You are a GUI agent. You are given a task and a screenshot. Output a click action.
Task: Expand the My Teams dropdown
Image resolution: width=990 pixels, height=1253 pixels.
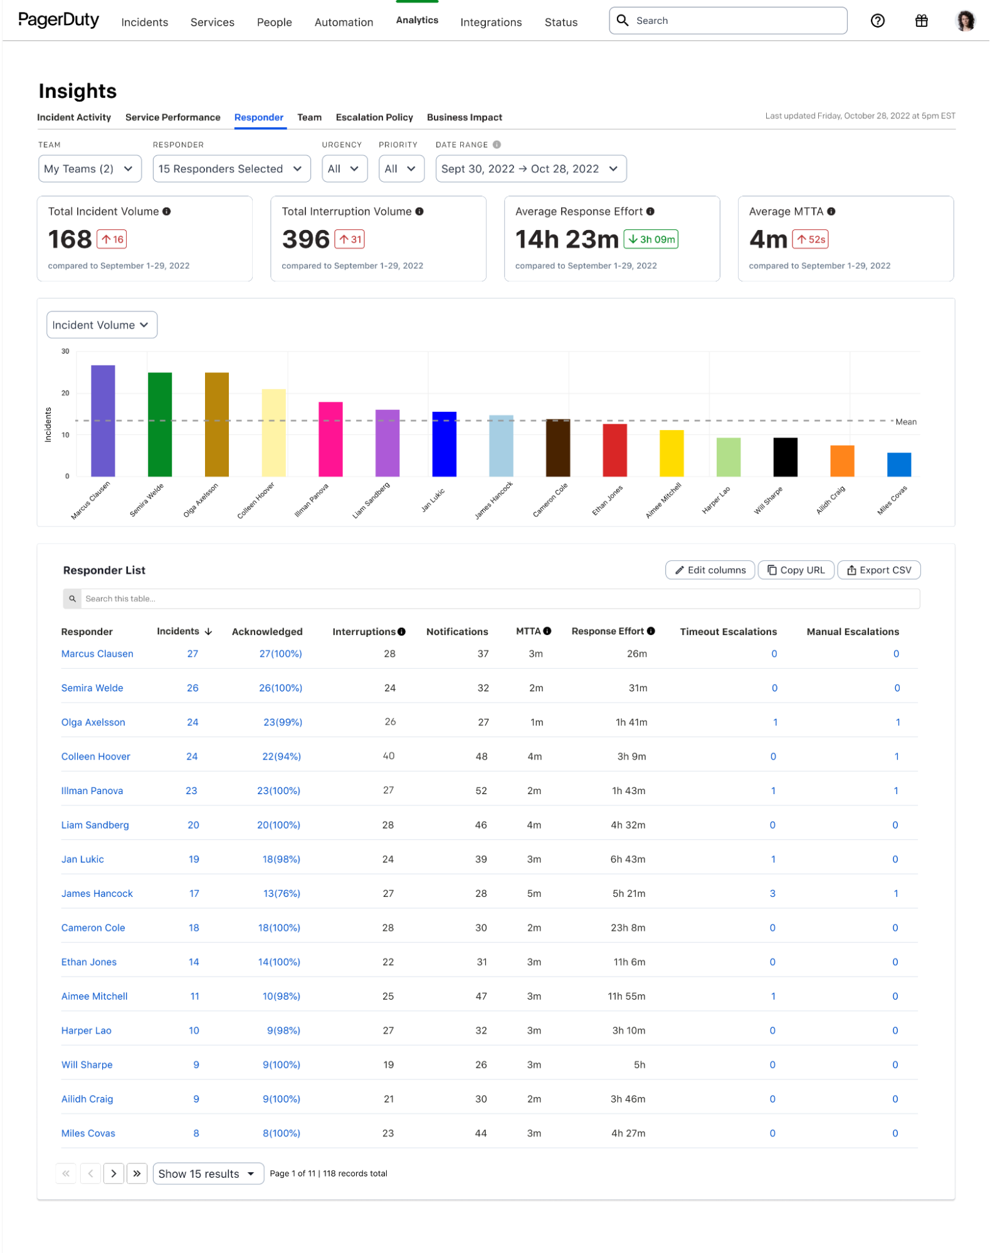pyautogui.click(x=90, y=169)
